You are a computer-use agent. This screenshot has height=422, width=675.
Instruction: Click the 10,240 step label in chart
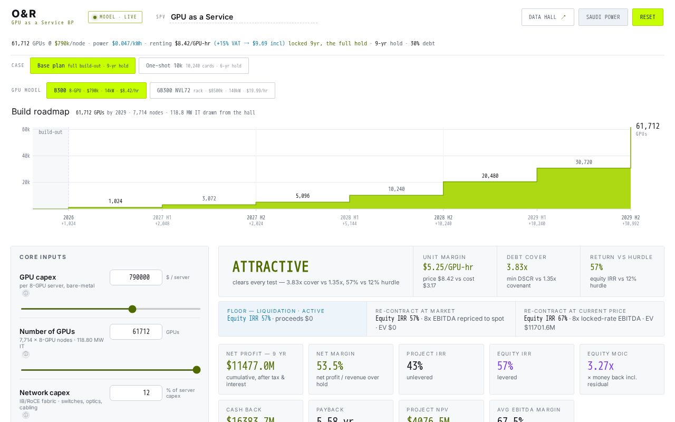point(397,189)
